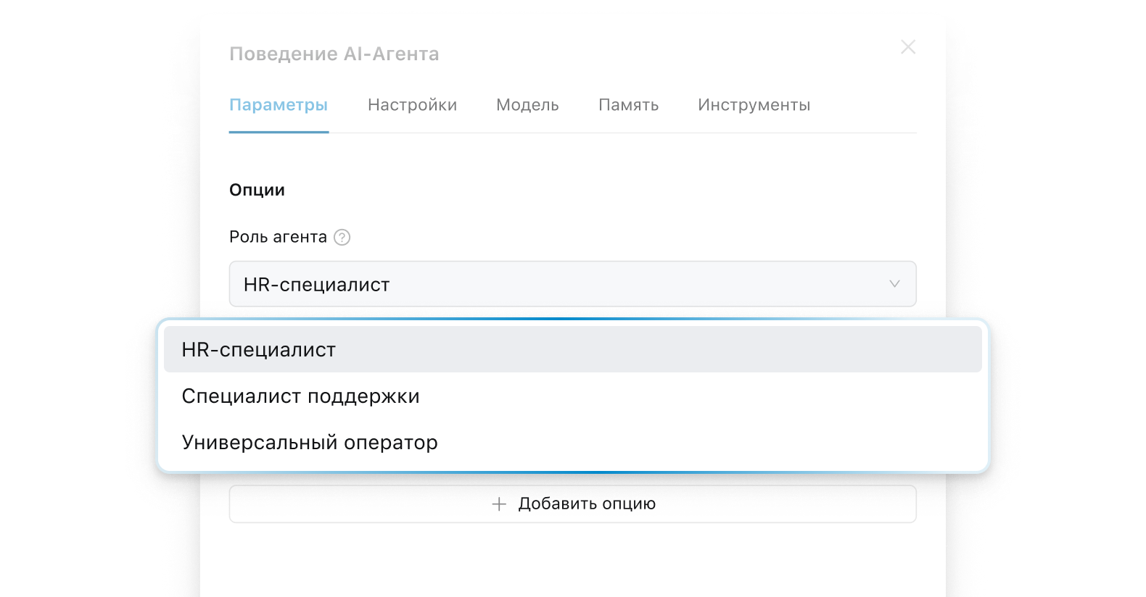Open the Инструменты tab
Viewport: 1146px width, 597px height.
[x=754, y=105]
